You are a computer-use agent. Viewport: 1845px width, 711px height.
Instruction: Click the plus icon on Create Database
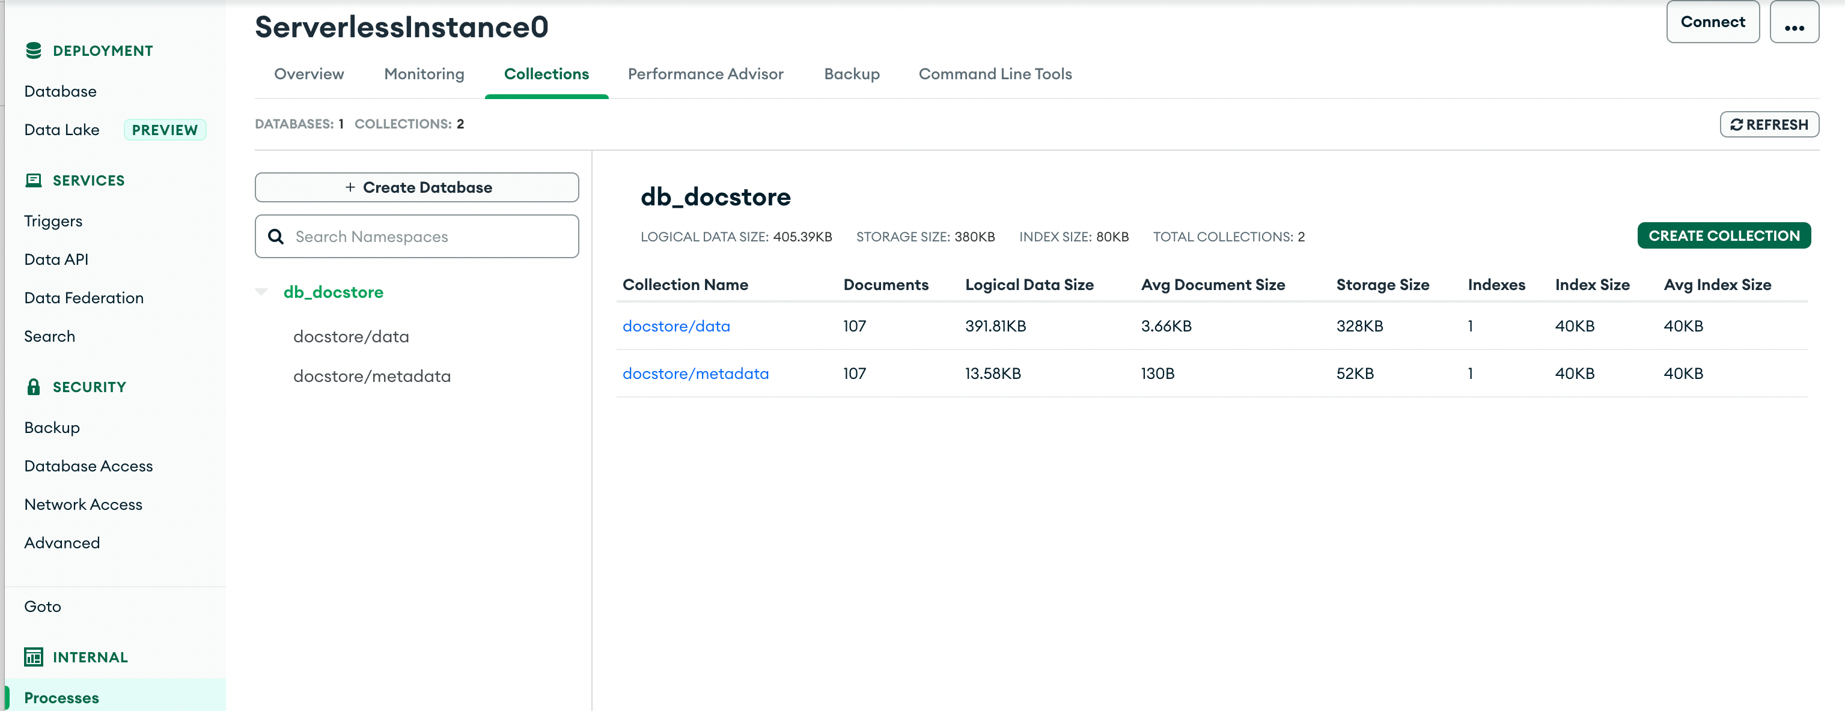(x=350, y=187)
